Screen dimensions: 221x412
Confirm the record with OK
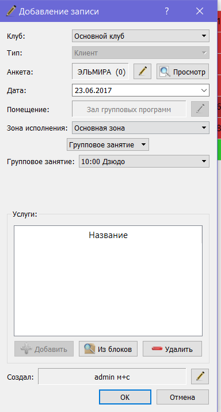(125, 397)
